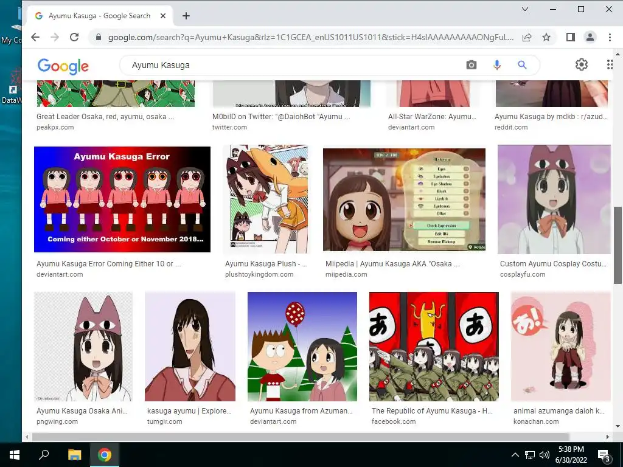The width and height of the screenshot is (623, 467).
Task: Open Google apps grid
Action: pyautogui.click(x=610, y=64)
